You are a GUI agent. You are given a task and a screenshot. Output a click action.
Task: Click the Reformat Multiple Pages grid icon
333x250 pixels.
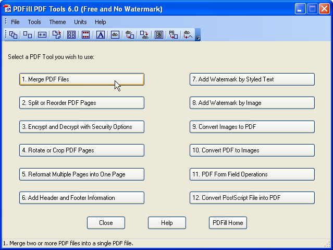pos(71,34)
